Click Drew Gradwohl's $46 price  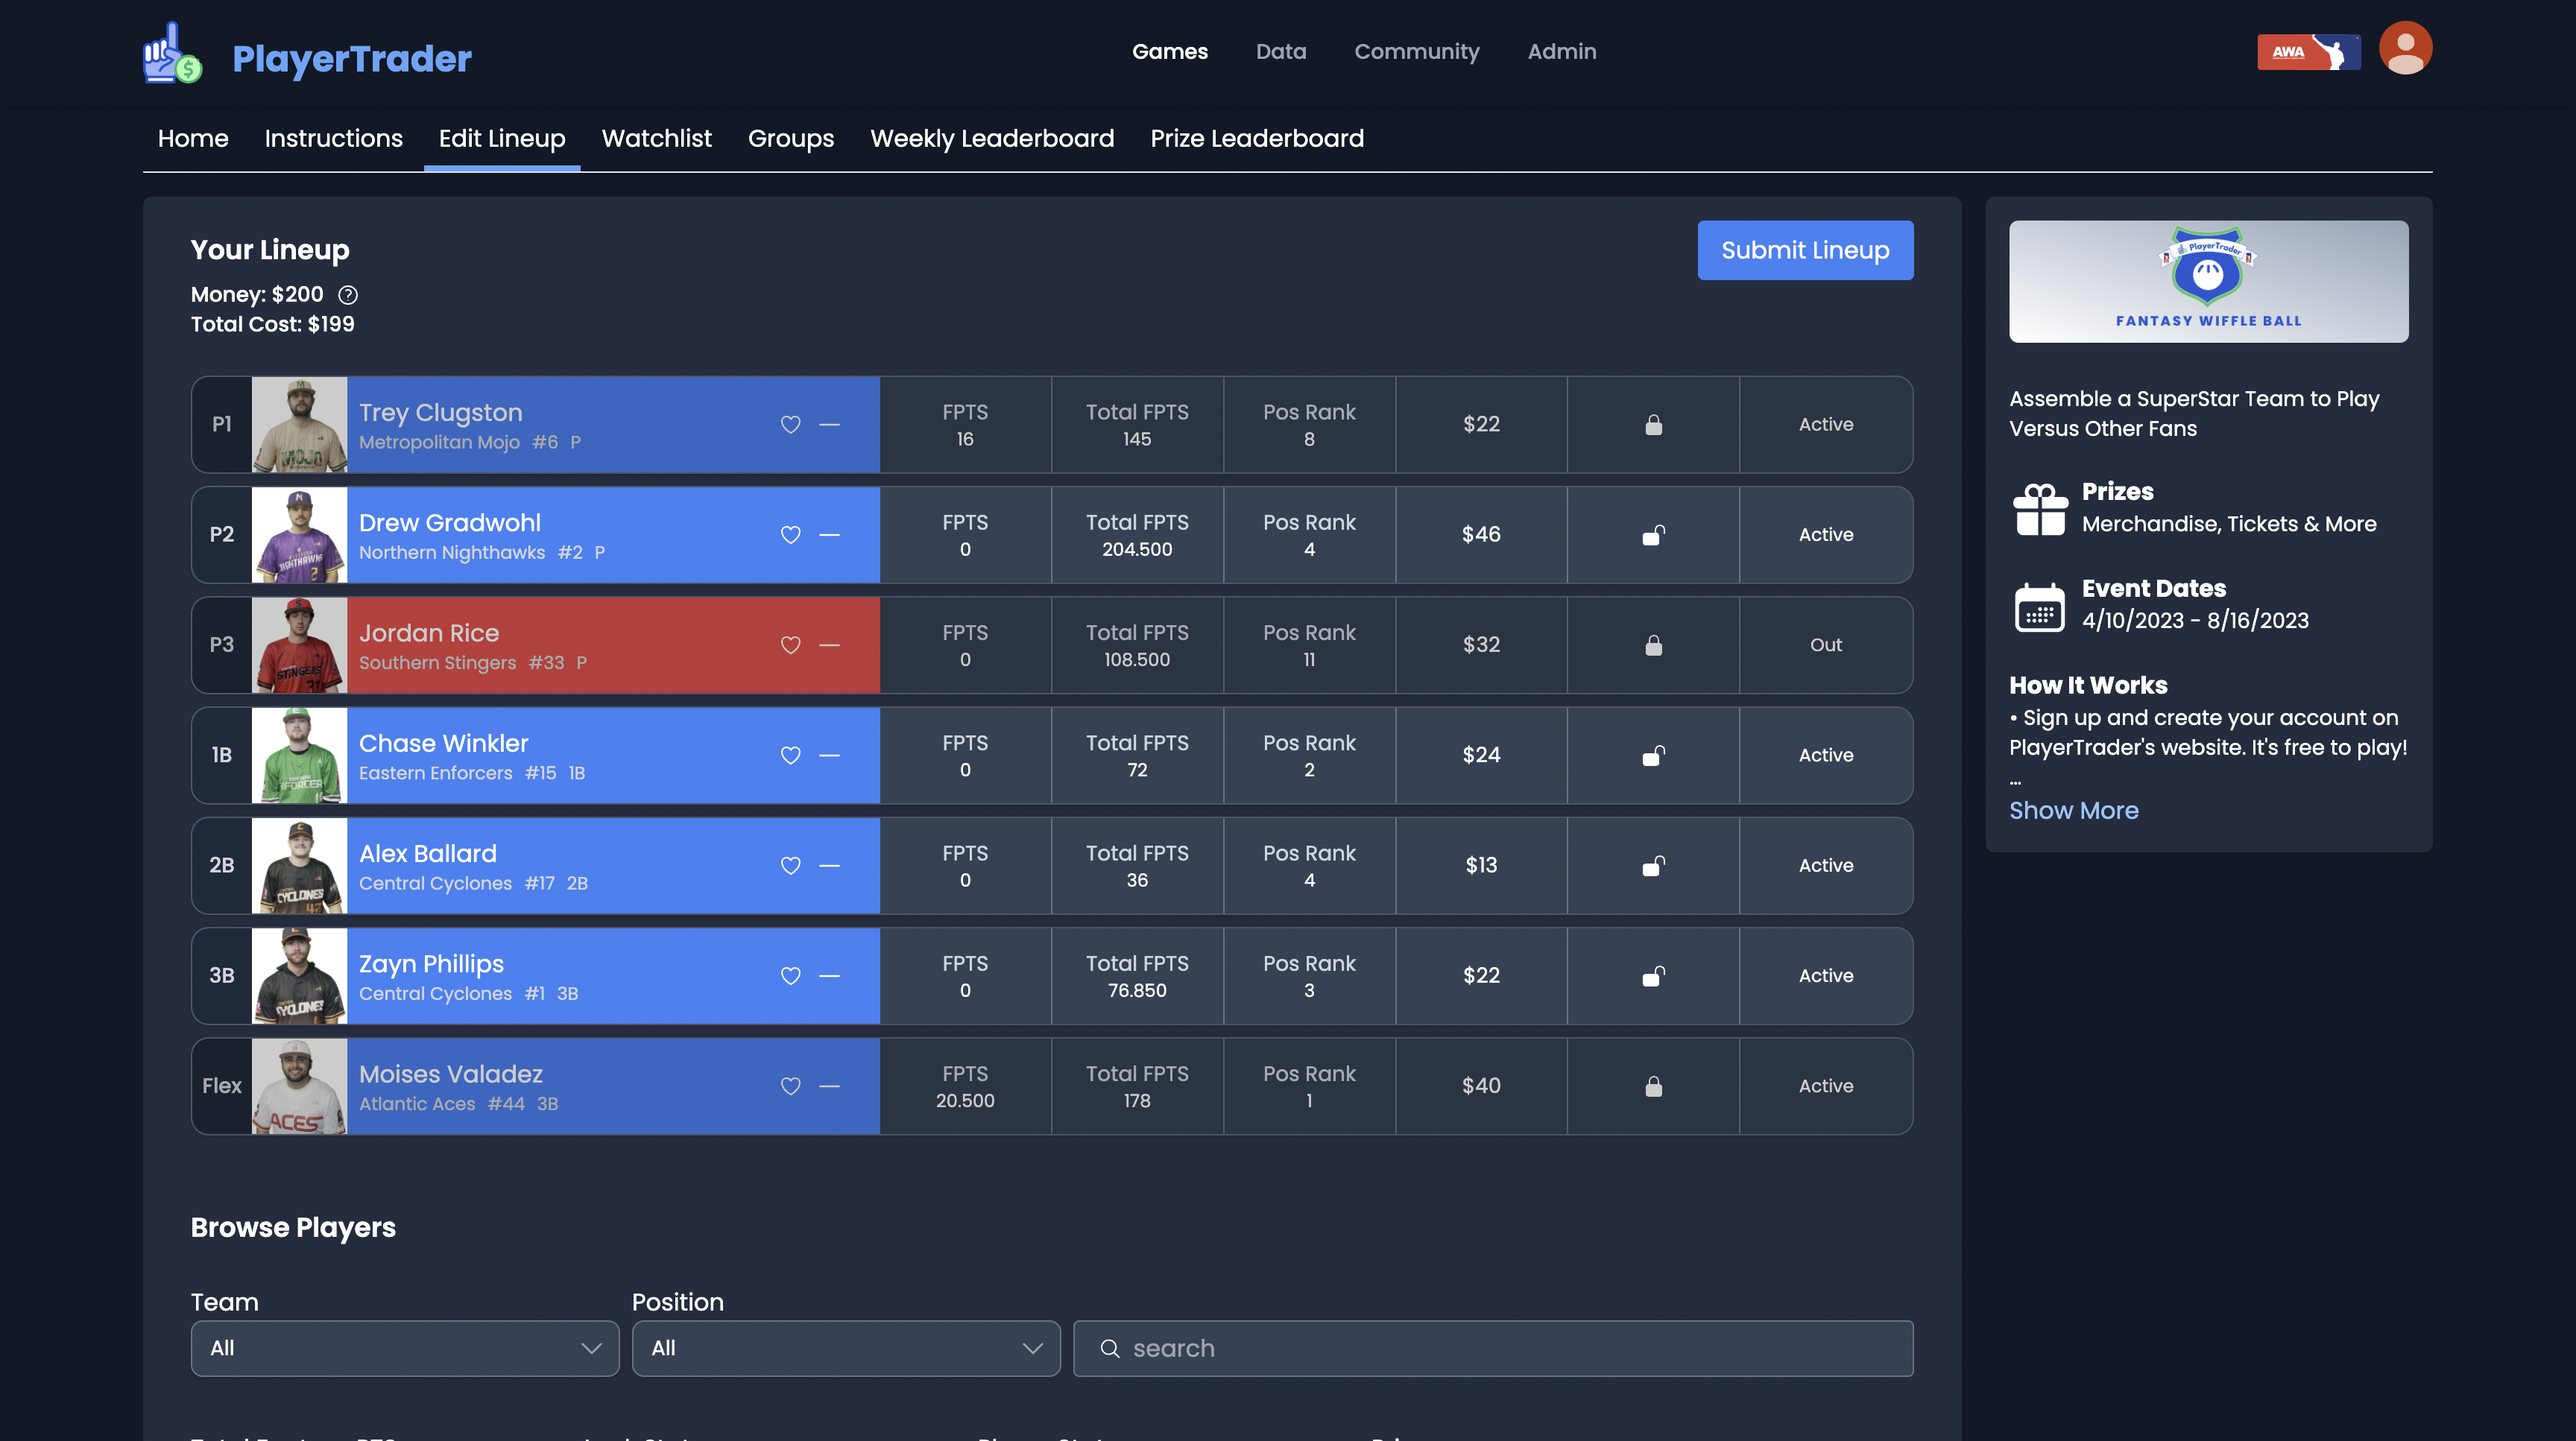coord(1481,535)
